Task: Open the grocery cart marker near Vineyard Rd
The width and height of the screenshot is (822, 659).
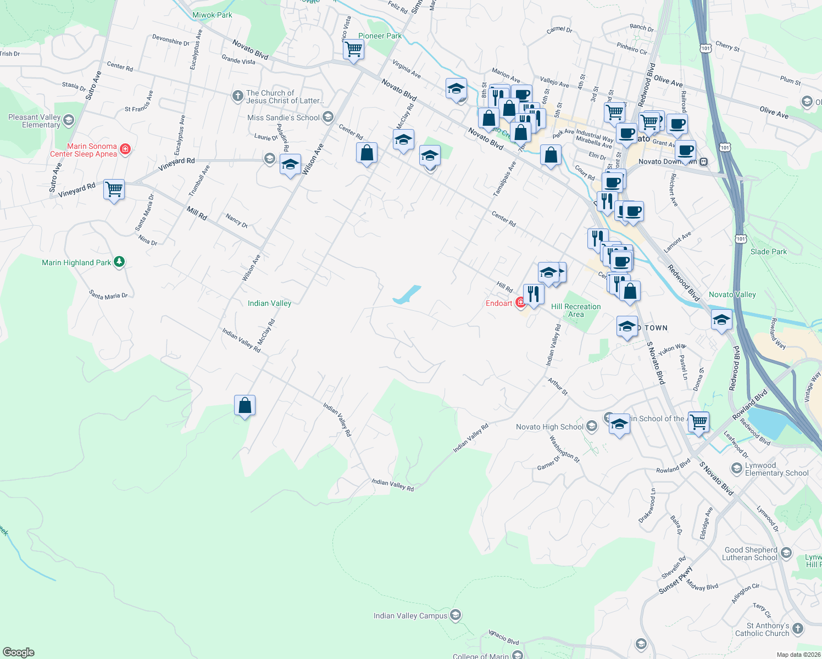Action: point(114,190)
